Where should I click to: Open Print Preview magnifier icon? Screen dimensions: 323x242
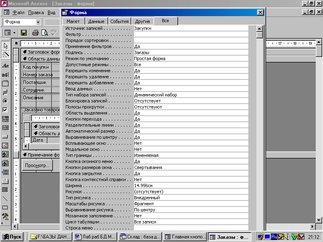[44, 33]
